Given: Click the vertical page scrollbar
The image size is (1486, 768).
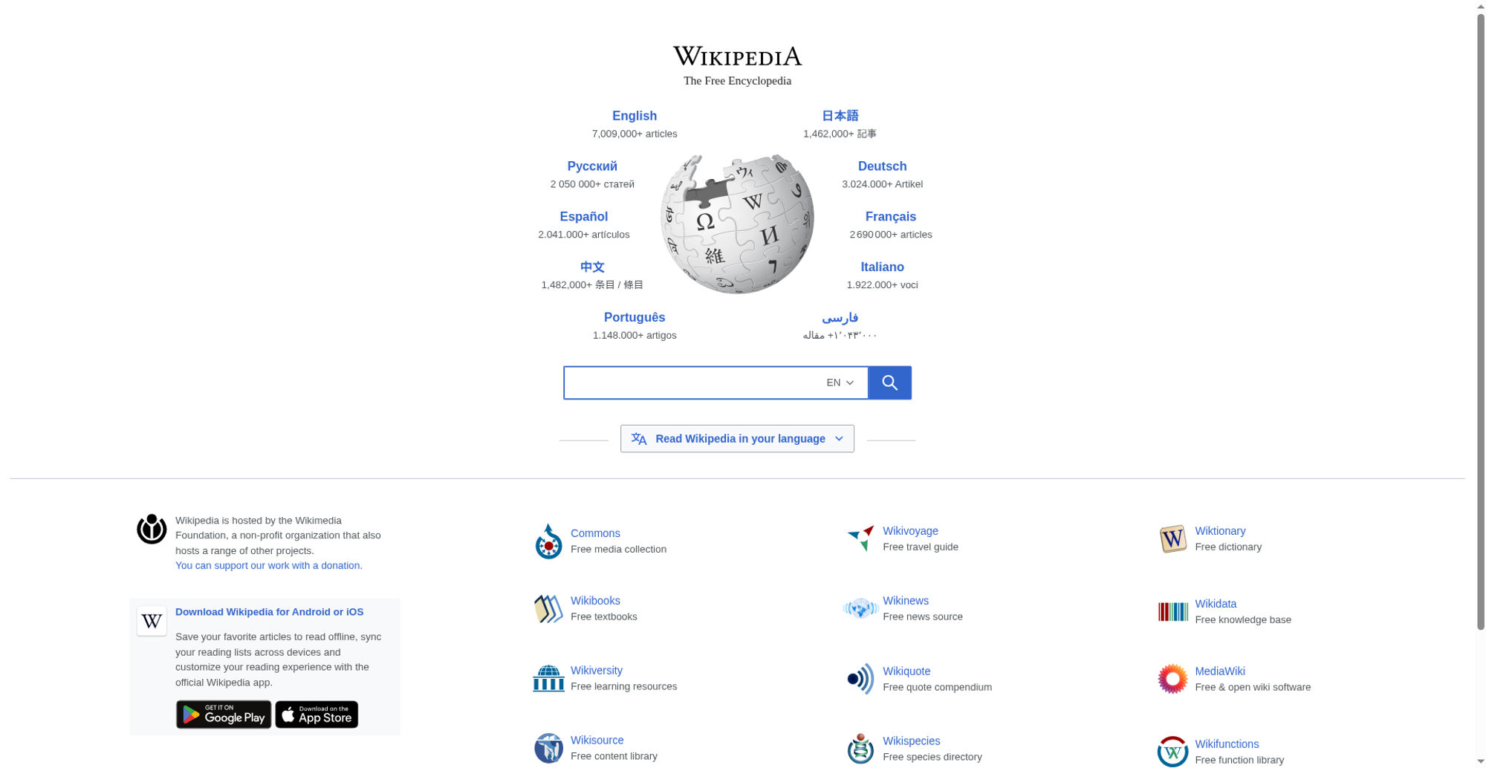Looking at the screenshot, I should [x=1480, y=321].
